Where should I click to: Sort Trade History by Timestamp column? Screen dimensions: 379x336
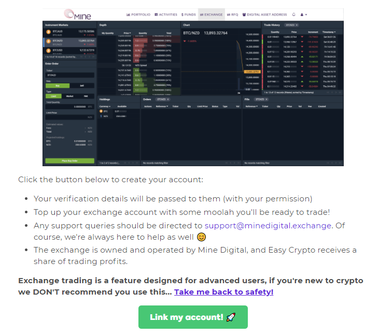coord(329,32)
